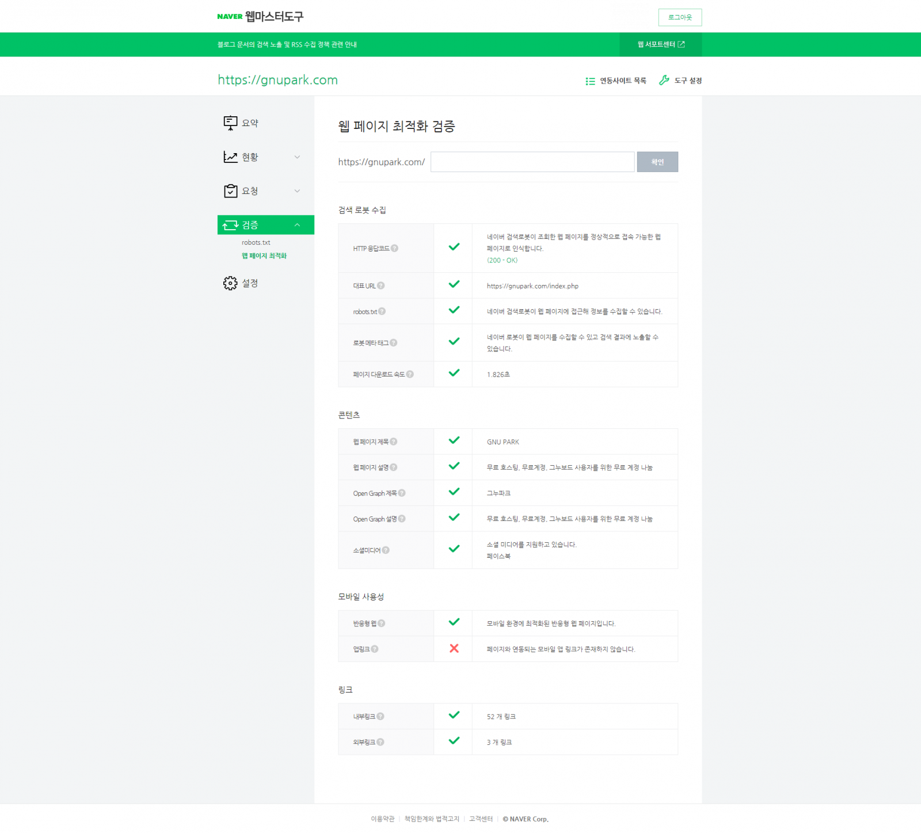Click help icon next to 내부링크

(x=380, y=717)
